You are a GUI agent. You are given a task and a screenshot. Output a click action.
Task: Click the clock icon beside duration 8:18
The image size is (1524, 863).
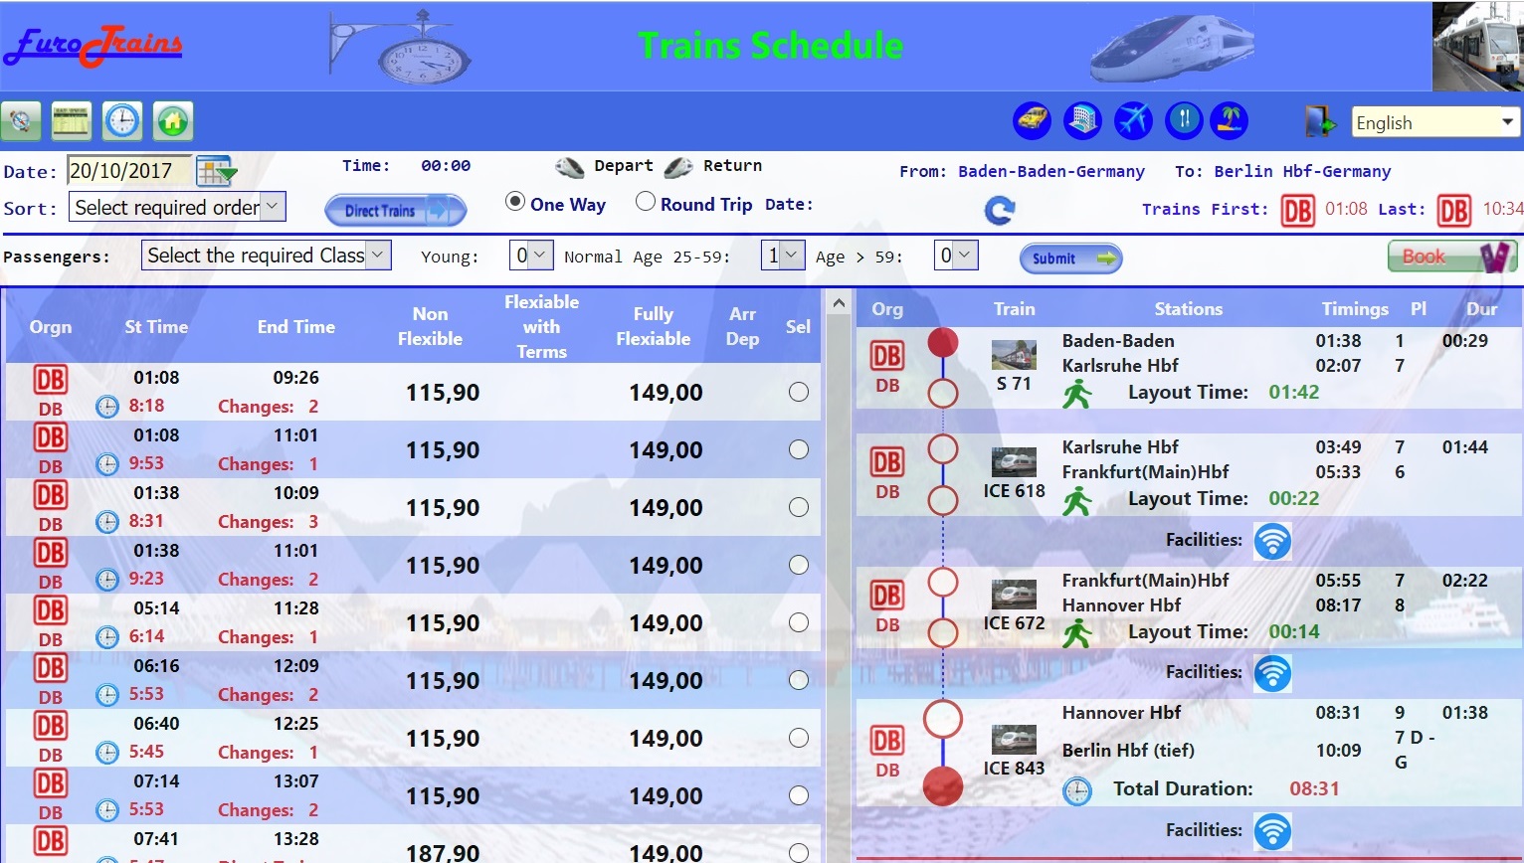tap(107, 407)
